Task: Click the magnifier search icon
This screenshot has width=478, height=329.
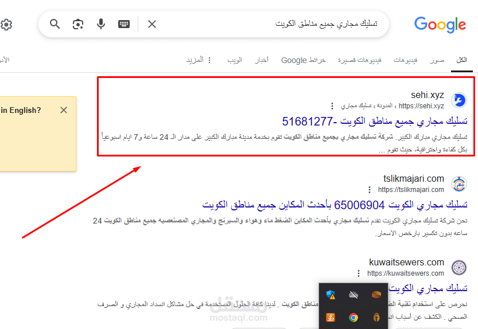Action: pyautogui.click(x=55, y=23)
